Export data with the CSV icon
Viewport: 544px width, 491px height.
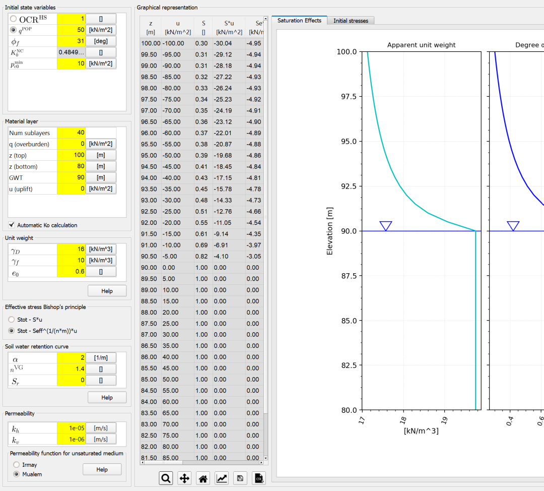[259, 478]
